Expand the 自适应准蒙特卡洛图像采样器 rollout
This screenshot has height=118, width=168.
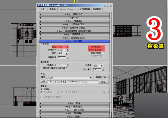point(74,31)
